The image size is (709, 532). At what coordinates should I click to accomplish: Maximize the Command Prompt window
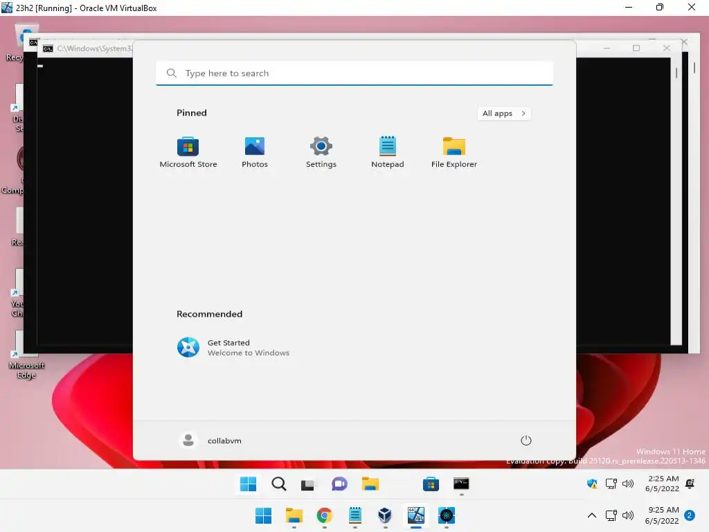click(636, 48)
